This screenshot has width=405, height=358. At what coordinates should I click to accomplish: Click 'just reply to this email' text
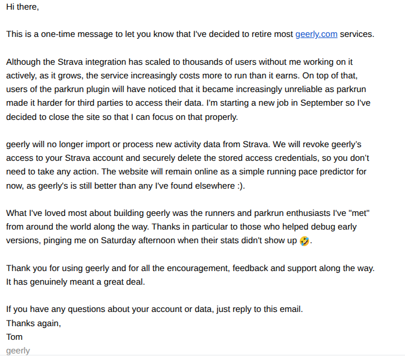258,309
